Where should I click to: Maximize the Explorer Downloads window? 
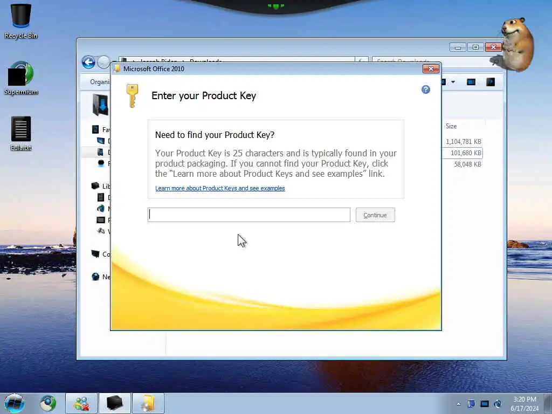(x=475, y=47)
